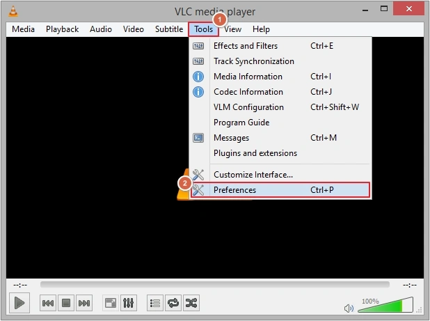
Task: Toggle the playlist icon
Action: tap(155, 303)
